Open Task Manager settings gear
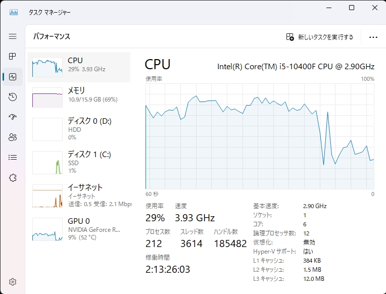The width and height of the screenshot is (386, 294). 13,281
